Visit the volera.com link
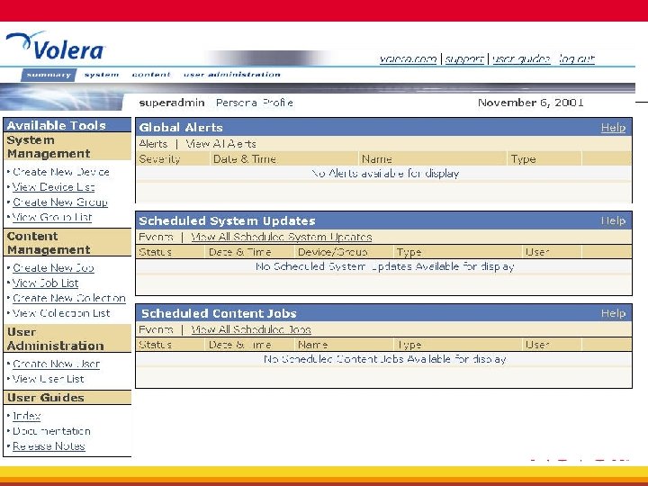 (408, 59)
